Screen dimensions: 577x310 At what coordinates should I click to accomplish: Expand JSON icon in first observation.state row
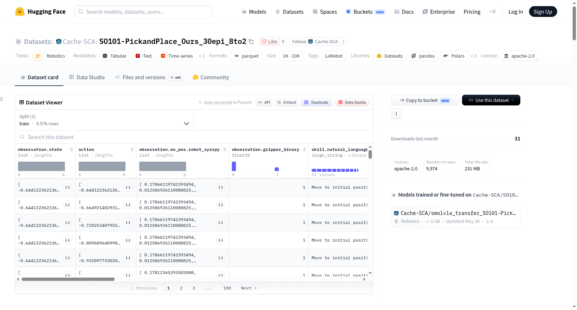(67, 187)
